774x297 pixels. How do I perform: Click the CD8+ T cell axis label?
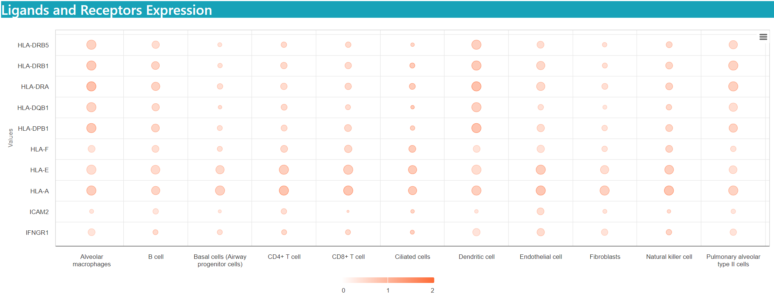pos(348,257)
